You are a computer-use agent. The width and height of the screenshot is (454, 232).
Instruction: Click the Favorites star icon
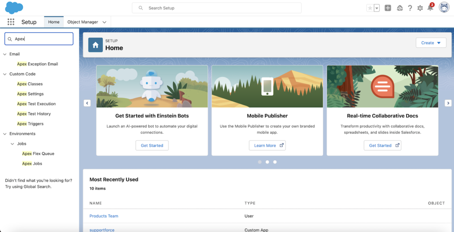pos(370,8)
